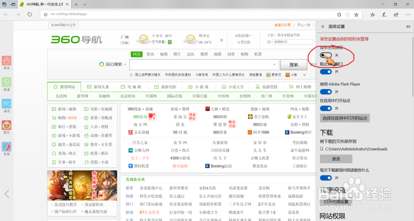Click the 打开代理设置 button
Viewport: 414px width, 221px height.
336,202
